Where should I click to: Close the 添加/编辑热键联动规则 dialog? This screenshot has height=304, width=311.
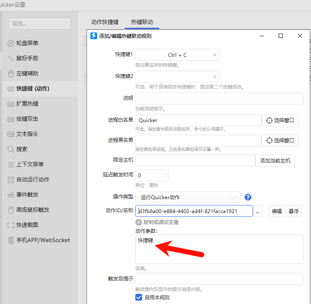[x=300, y=36]
